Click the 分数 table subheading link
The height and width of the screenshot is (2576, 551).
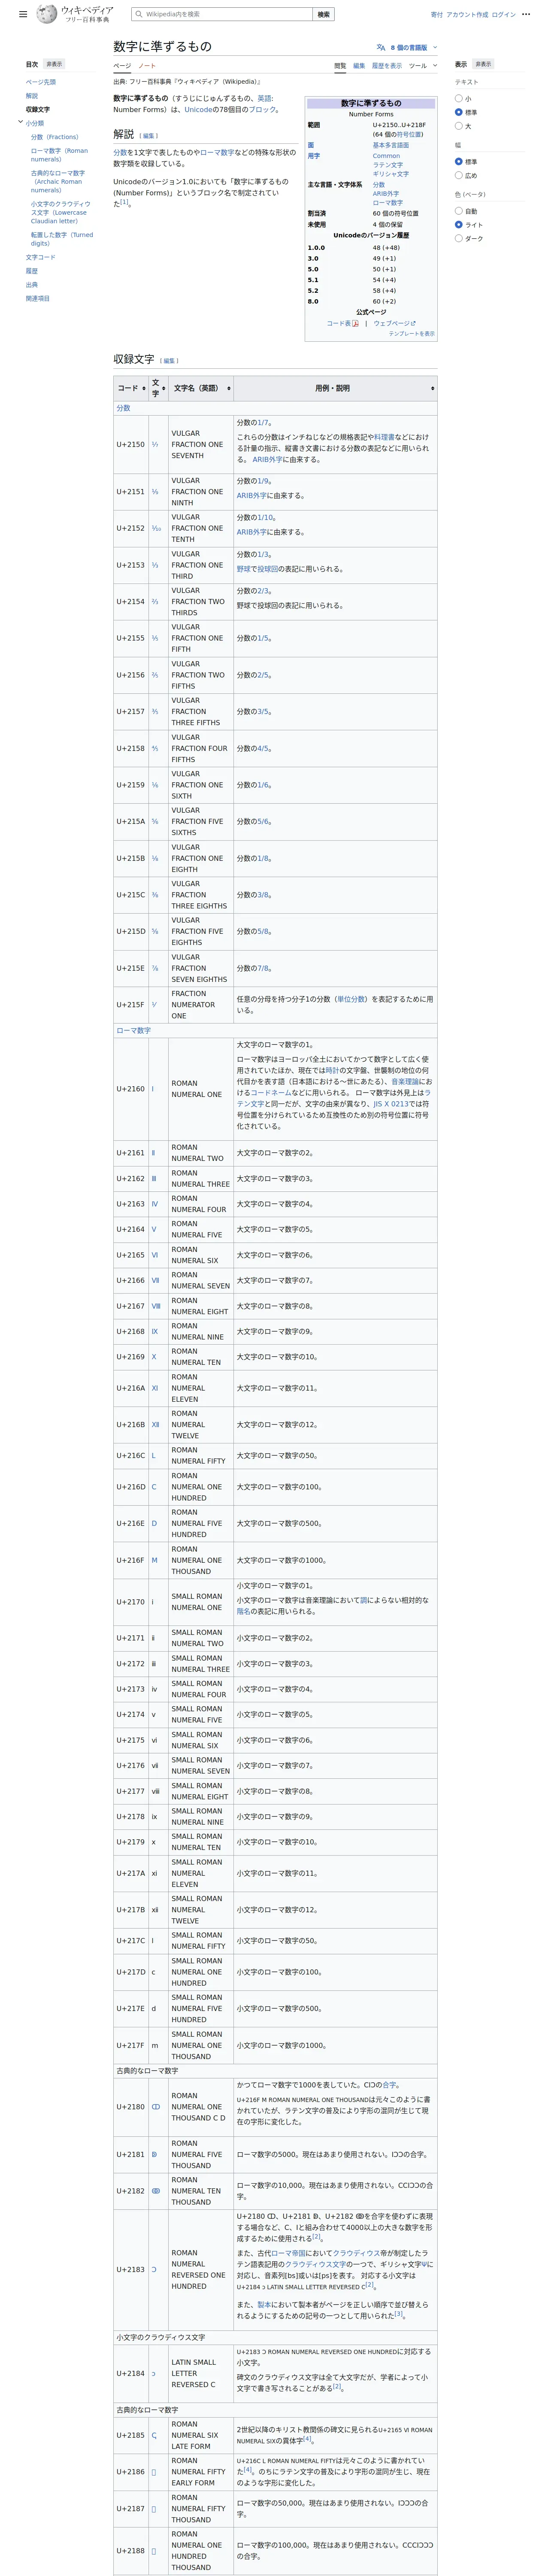pyautogui.click(x=123, y=408)
